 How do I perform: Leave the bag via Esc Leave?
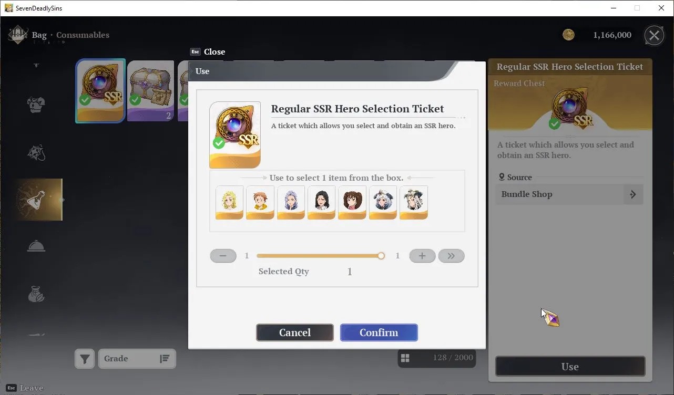pyautogui.click(x=25, y=388)
